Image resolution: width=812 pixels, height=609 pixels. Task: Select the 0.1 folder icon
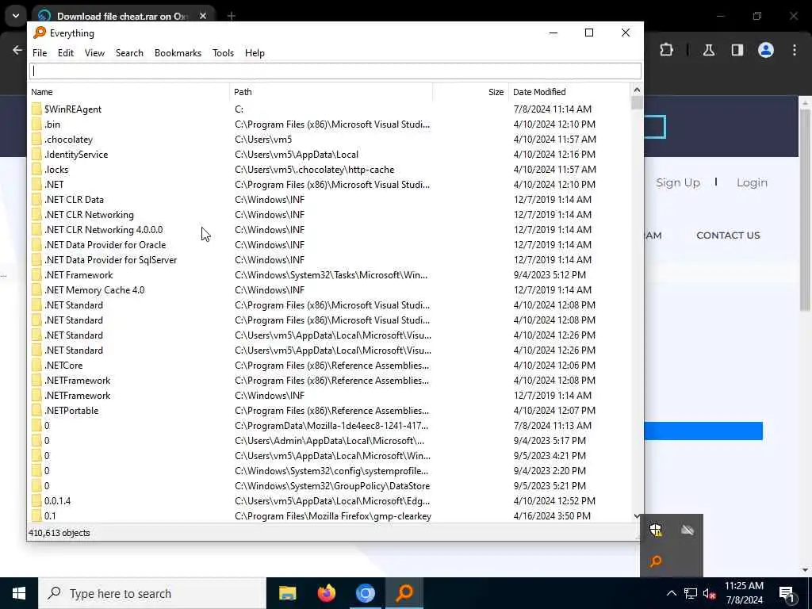36,515
